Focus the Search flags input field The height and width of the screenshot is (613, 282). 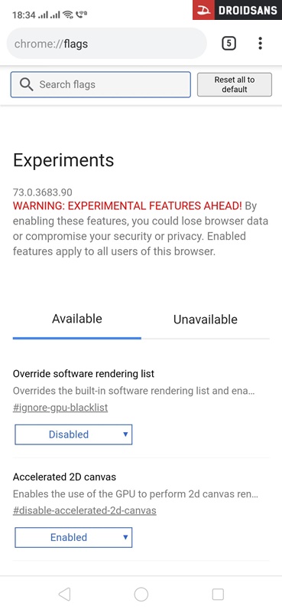point(101,84)
